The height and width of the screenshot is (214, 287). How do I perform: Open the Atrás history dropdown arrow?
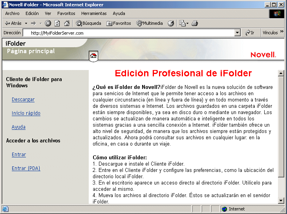[x=26, y=23]
